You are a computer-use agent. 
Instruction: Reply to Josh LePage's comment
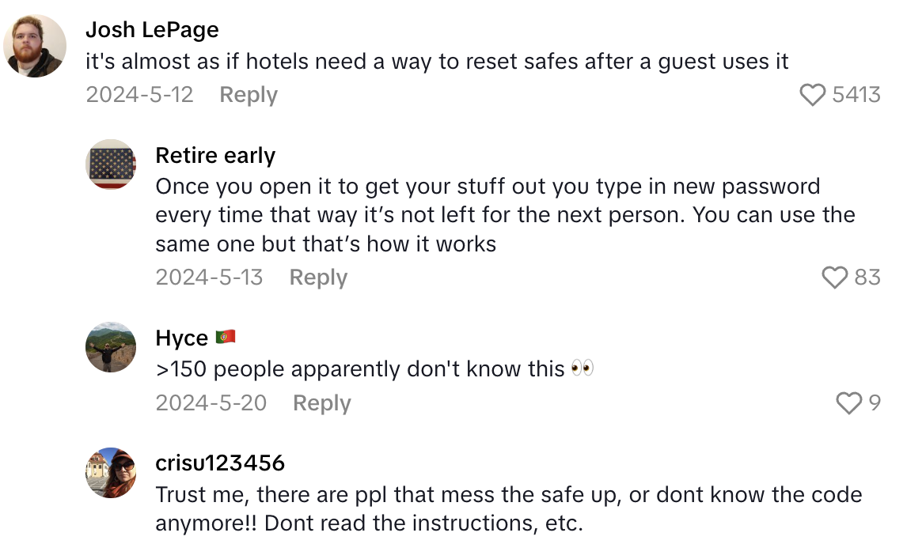[x=248, y=94]
